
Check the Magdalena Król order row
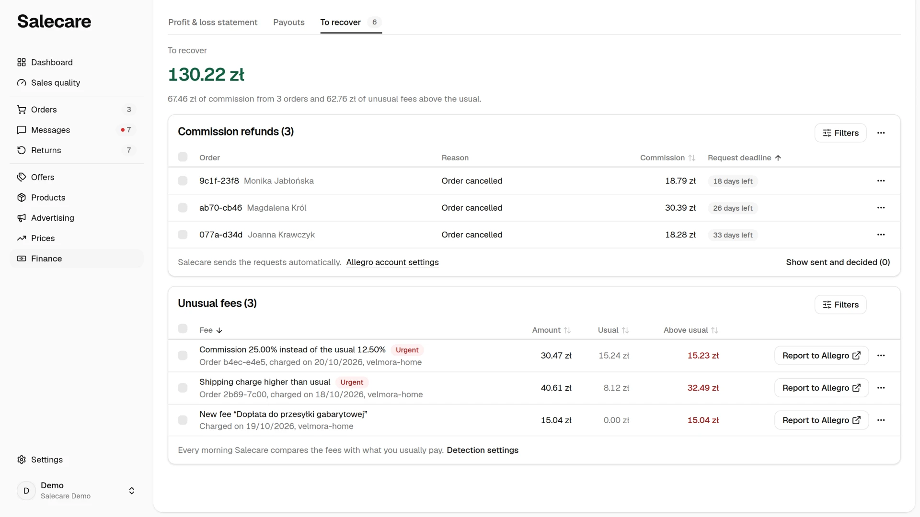tap(183, 208)
